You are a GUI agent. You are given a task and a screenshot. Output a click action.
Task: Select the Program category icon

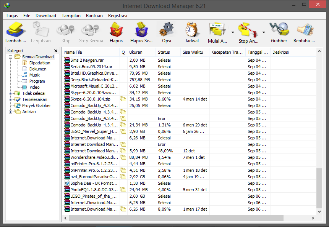click(x=24, y=81)
